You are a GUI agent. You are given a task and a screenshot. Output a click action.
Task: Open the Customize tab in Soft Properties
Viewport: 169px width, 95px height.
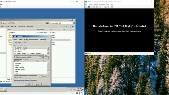coord(42,40)
